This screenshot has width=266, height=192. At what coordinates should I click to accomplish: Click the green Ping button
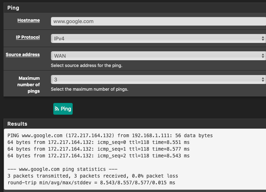click(63, 109)
